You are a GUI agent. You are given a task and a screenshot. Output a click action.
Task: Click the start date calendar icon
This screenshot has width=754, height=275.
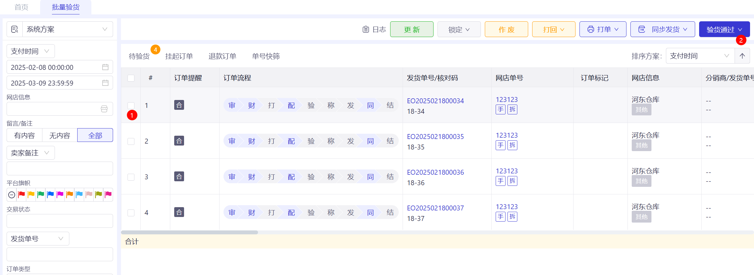(105, 67)
